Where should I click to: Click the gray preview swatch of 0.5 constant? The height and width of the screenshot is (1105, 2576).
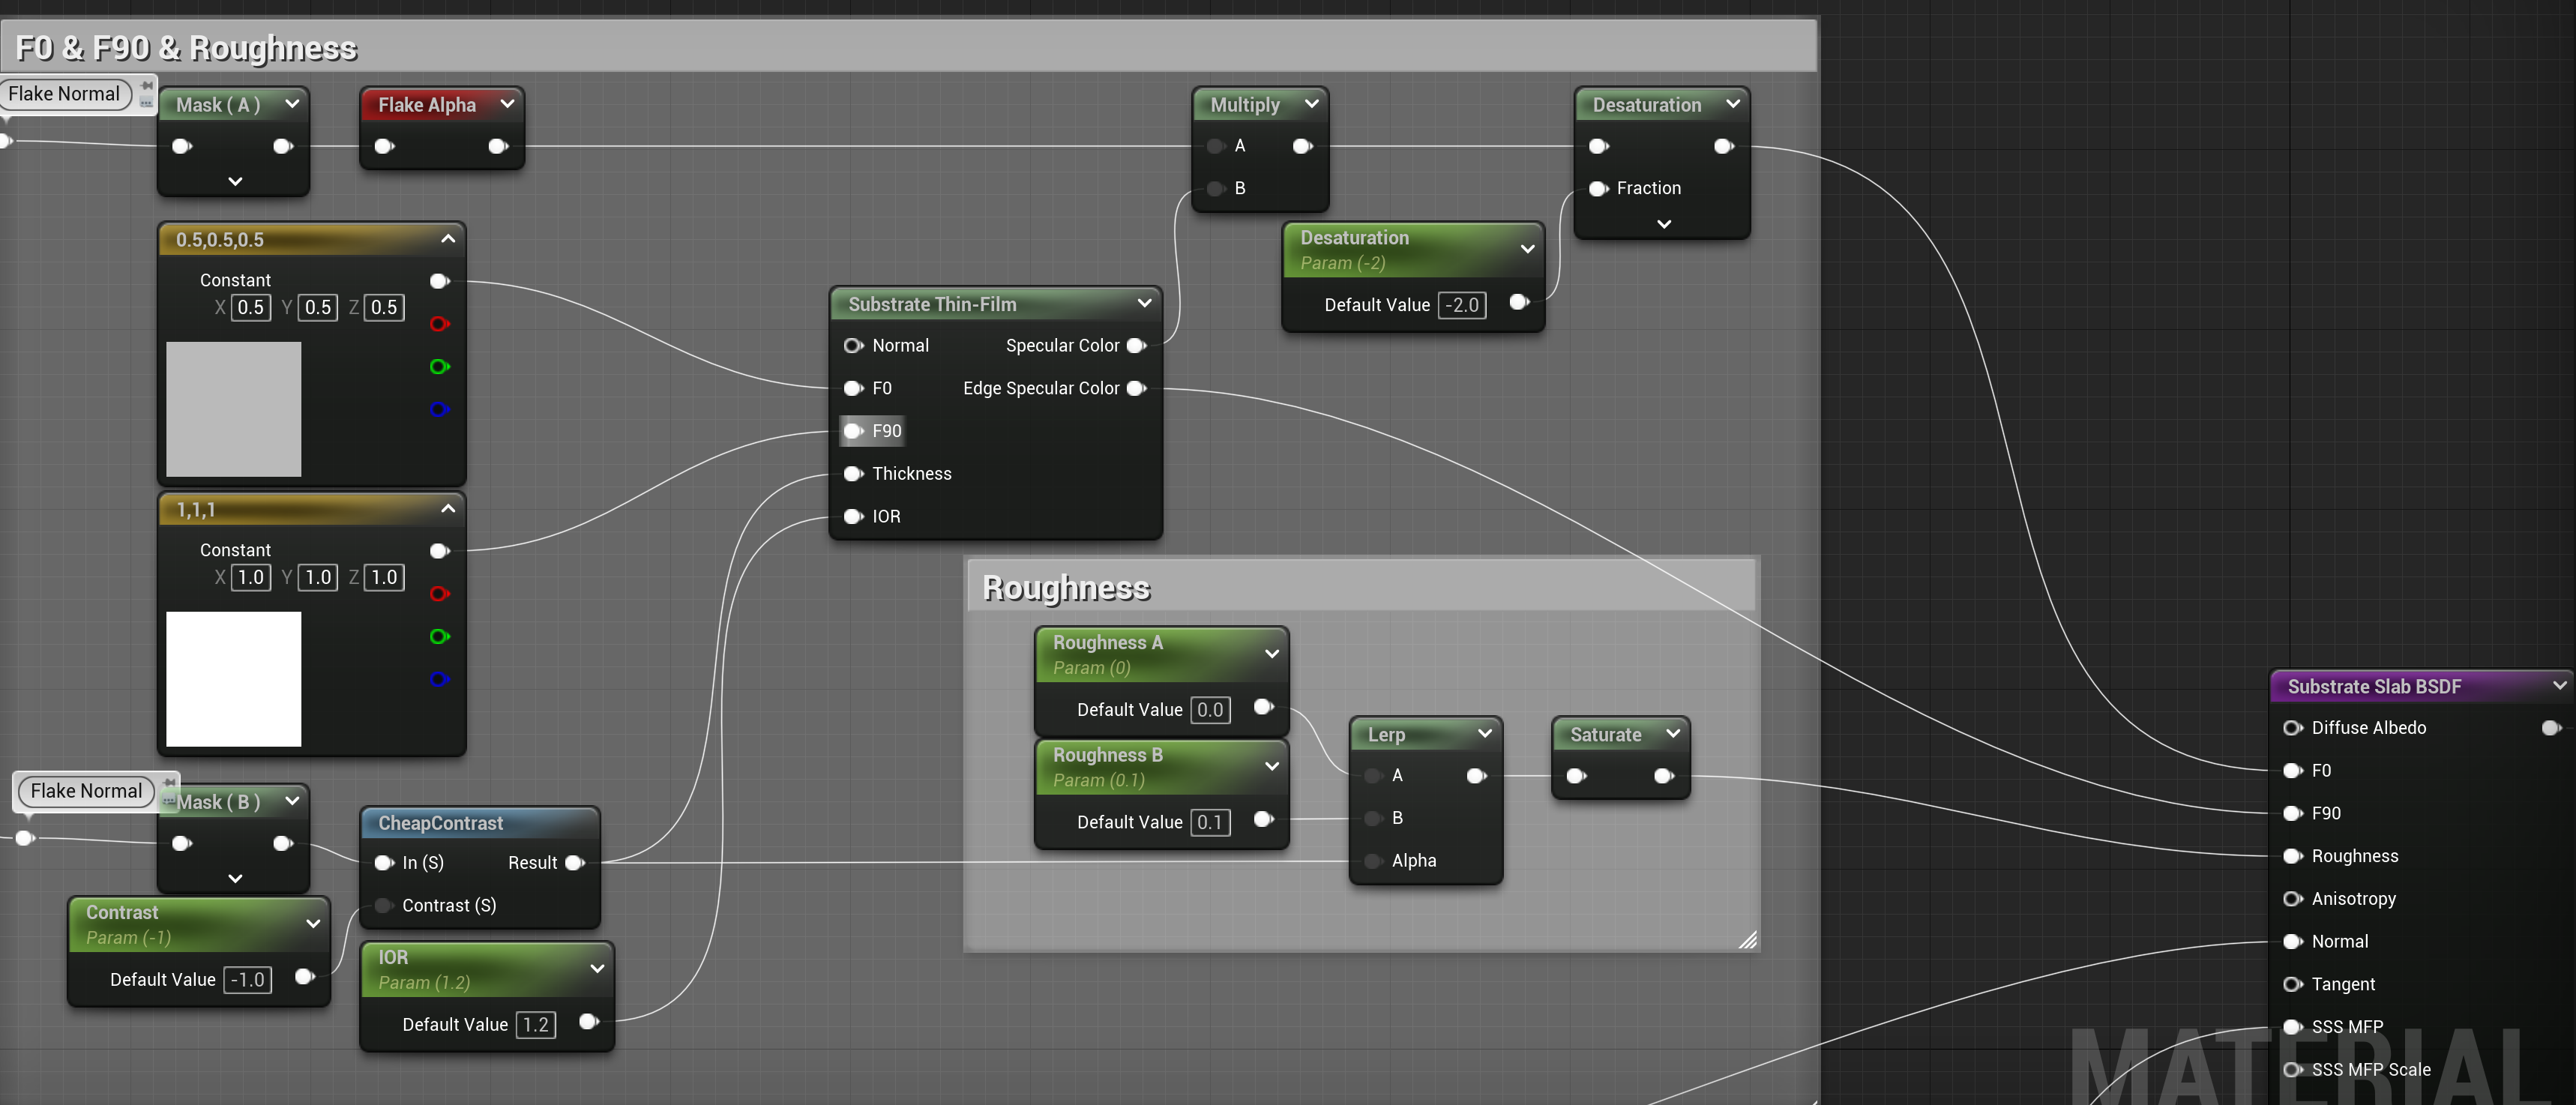point(233,409)
